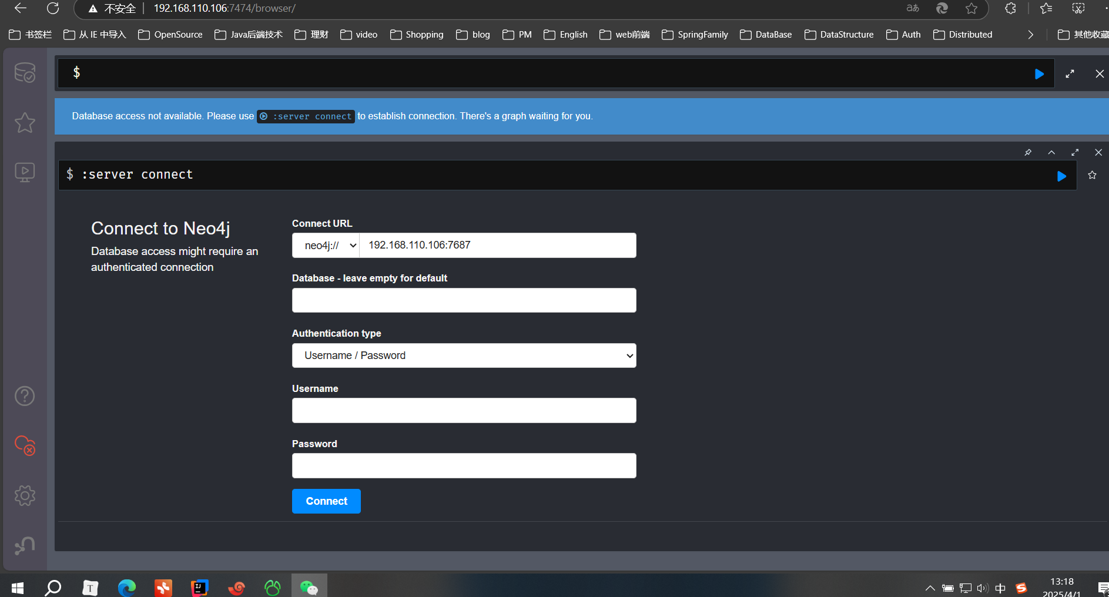Click the blue Connect button
The height and width of the screenshot is (597, 1109).
pyautogui.click(x=326, y=501)
